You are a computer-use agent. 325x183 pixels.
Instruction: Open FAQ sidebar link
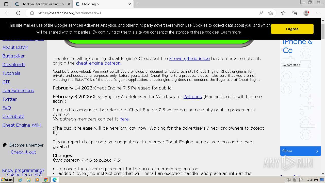click(x=7, y=108)
